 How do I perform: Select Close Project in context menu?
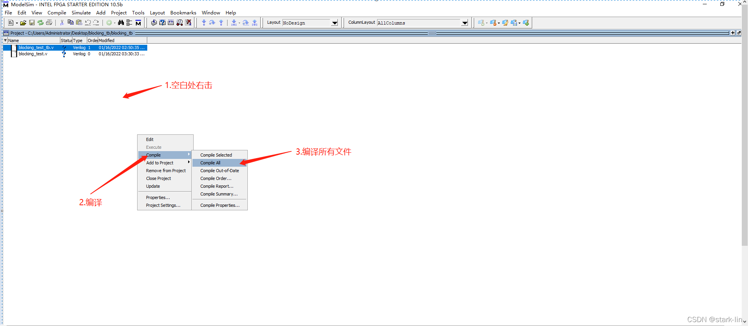(x=165, y=178)
